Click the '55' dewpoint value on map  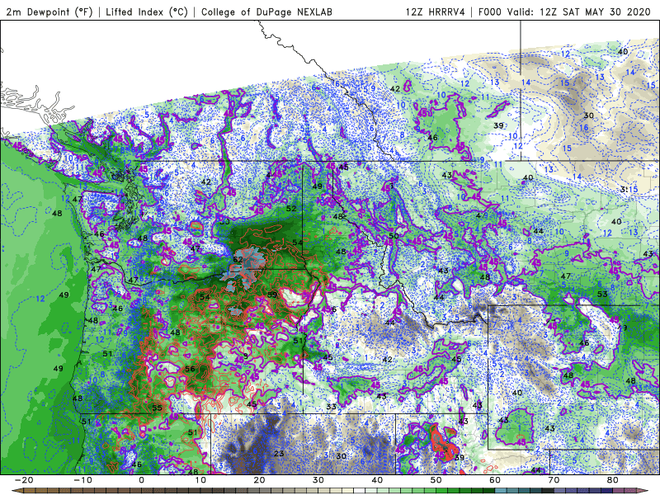[x=157, y=408]
